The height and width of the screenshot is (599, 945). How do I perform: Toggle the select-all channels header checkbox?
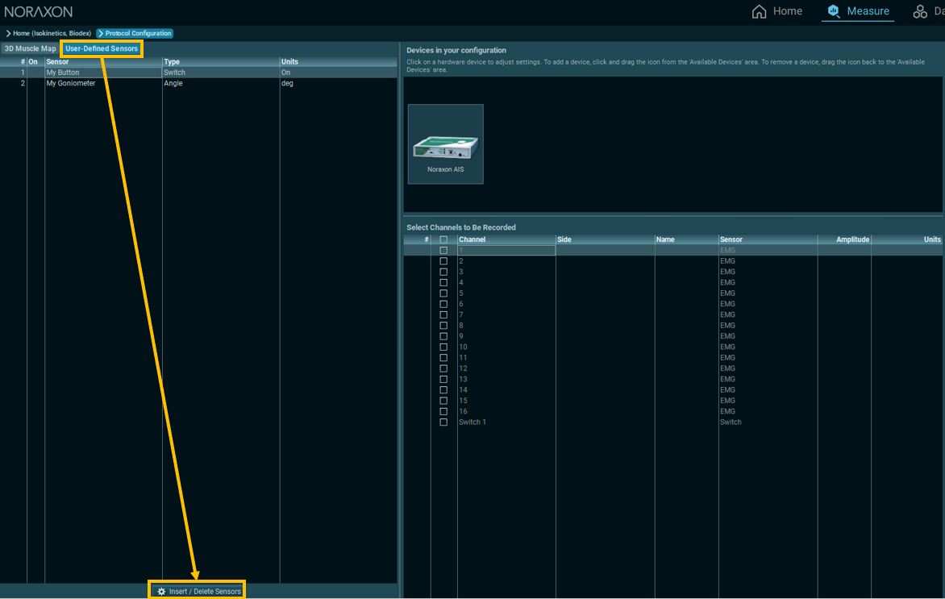click(443, 240)
